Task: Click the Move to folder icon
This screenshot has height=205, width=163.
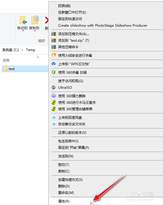Action: point(23,20)
